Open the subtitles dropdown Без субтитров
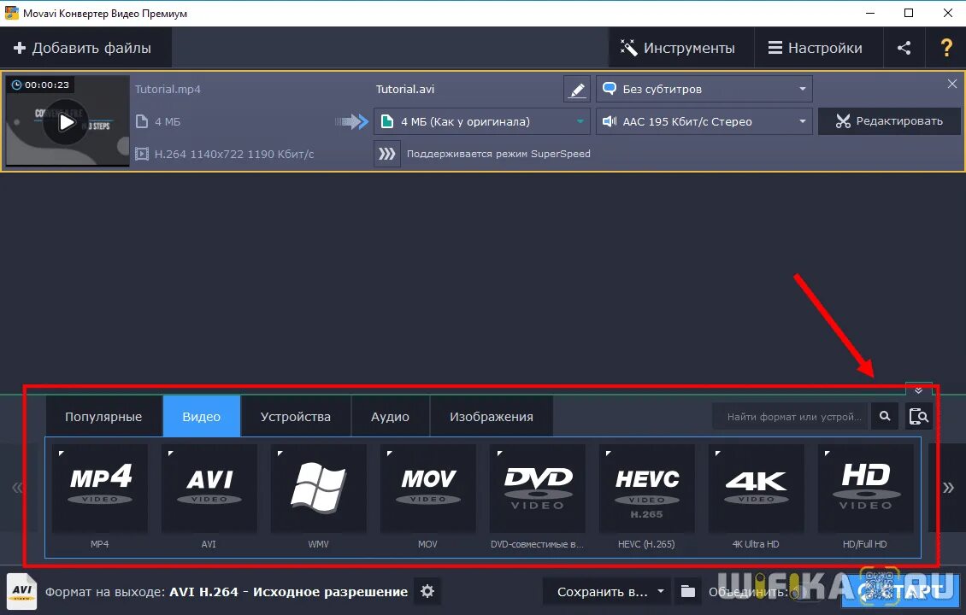The image size is (966, 615). tap(704, 90)
